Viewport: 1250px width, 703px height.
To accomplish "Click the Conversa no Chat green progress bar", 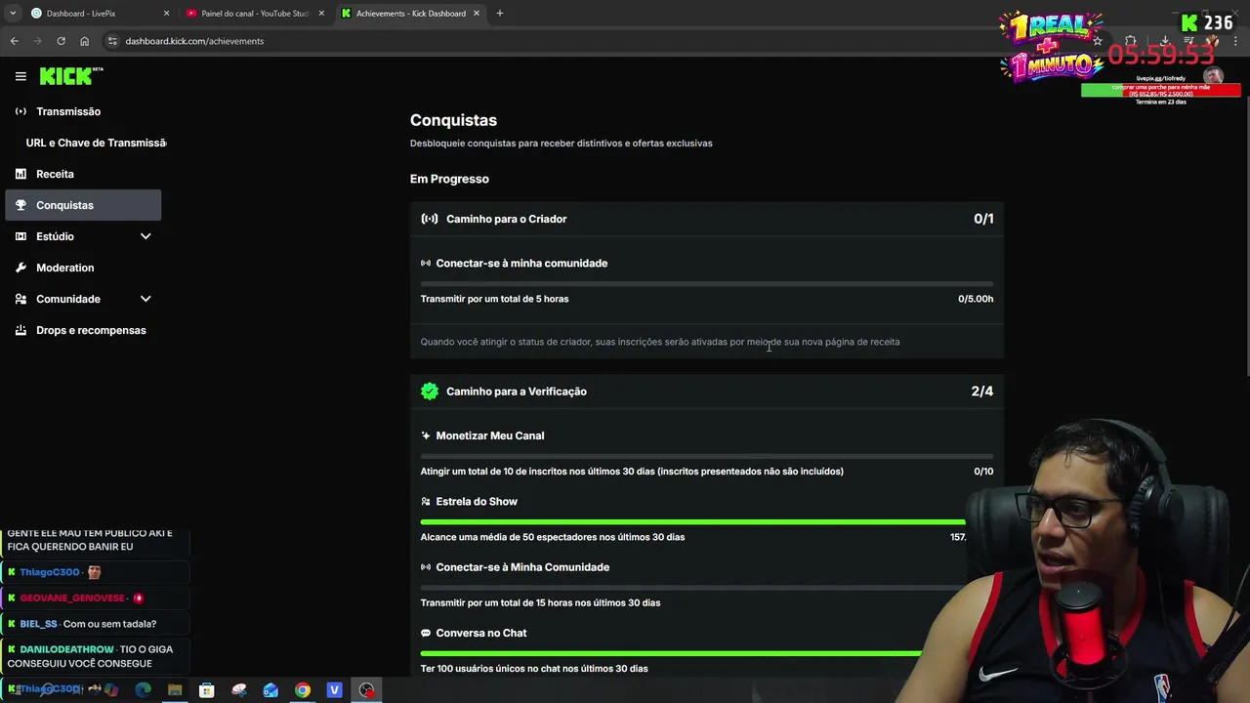I will click(671, 653).
